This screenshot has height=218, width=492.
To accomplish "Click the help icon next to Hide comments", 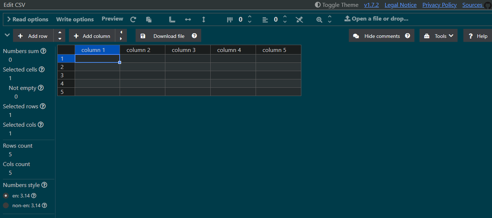I will click(407, 36).
